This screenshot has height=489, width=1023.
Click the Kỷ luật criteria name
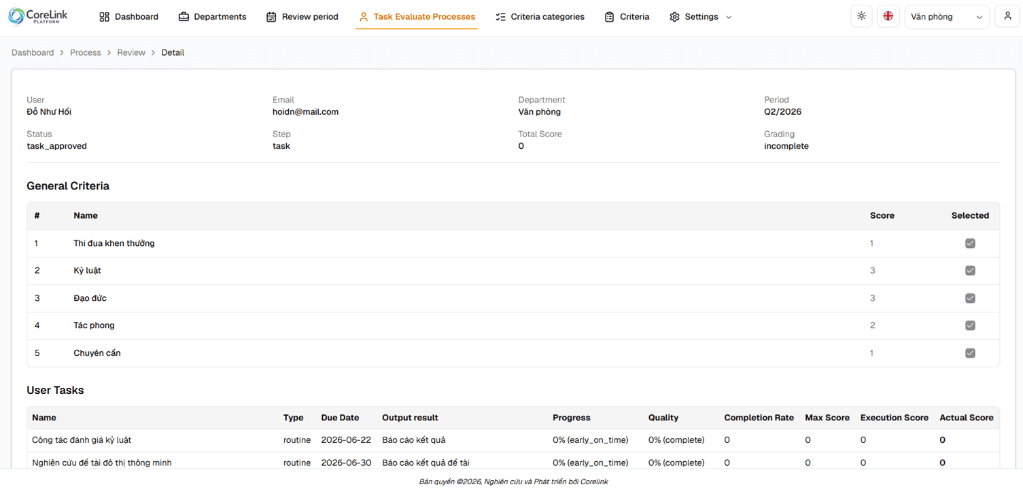point(87,270)
